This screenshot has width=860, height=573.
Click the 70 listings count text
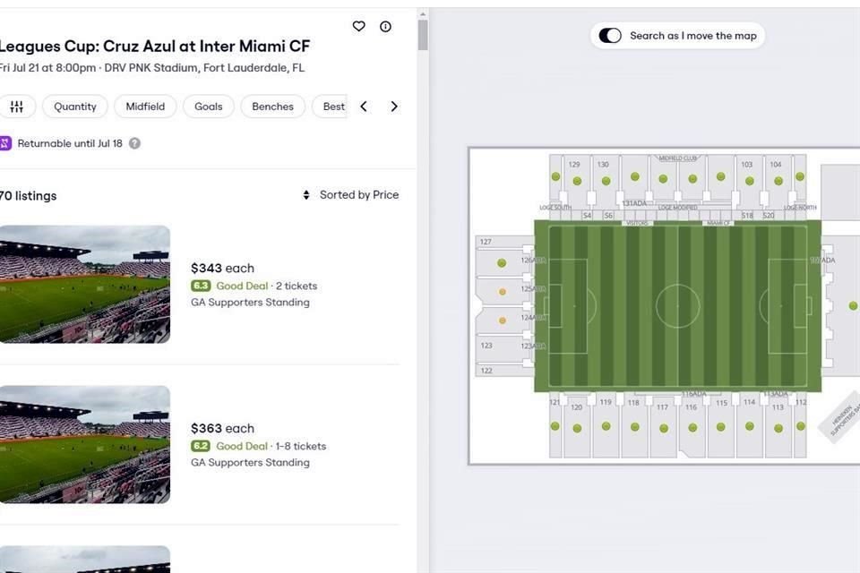coord(28,196)
